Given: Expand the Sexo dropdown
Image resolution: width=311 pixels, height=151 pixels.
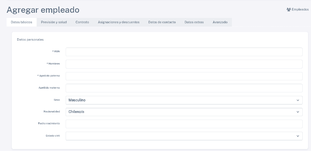Looking at the screenshot, I should click(x=184, y=100).
